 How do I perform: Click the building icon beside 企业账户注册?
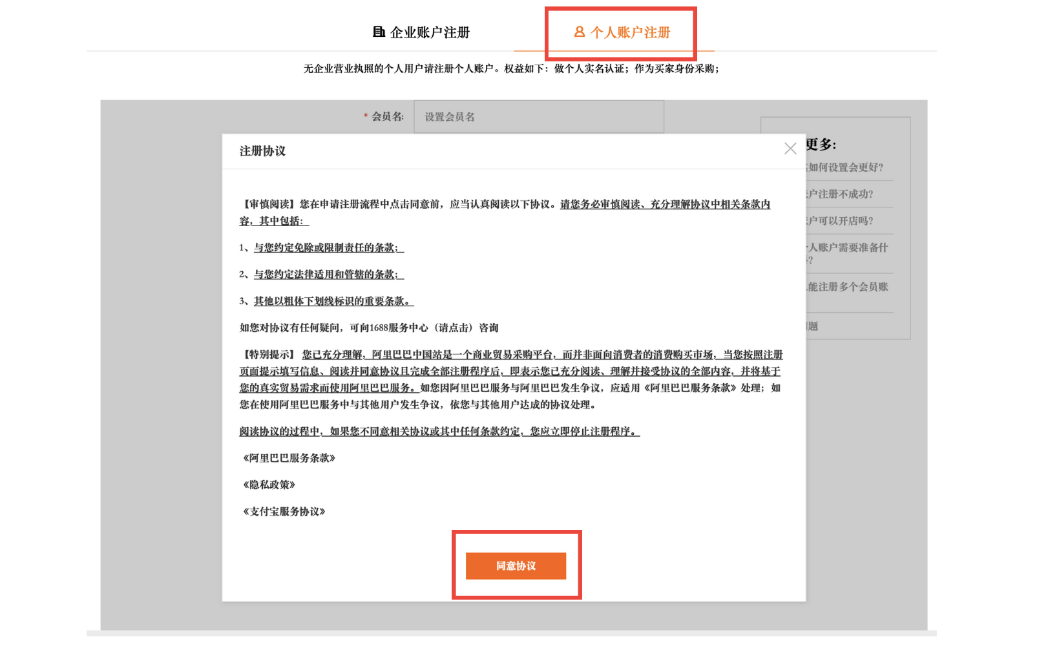pyautogui.click(x=379, y=32)
